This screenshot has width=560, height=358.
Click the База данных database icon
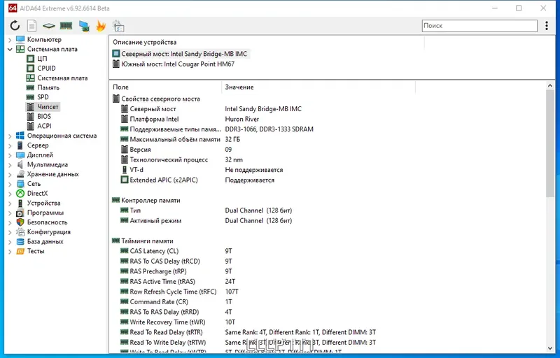20,241
